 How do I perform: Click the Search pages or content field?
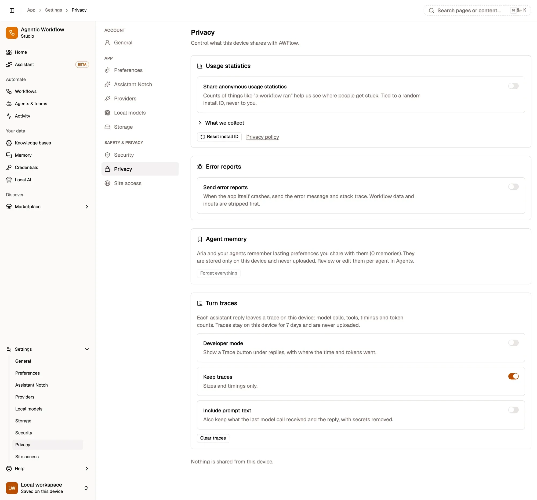[477, 10]
